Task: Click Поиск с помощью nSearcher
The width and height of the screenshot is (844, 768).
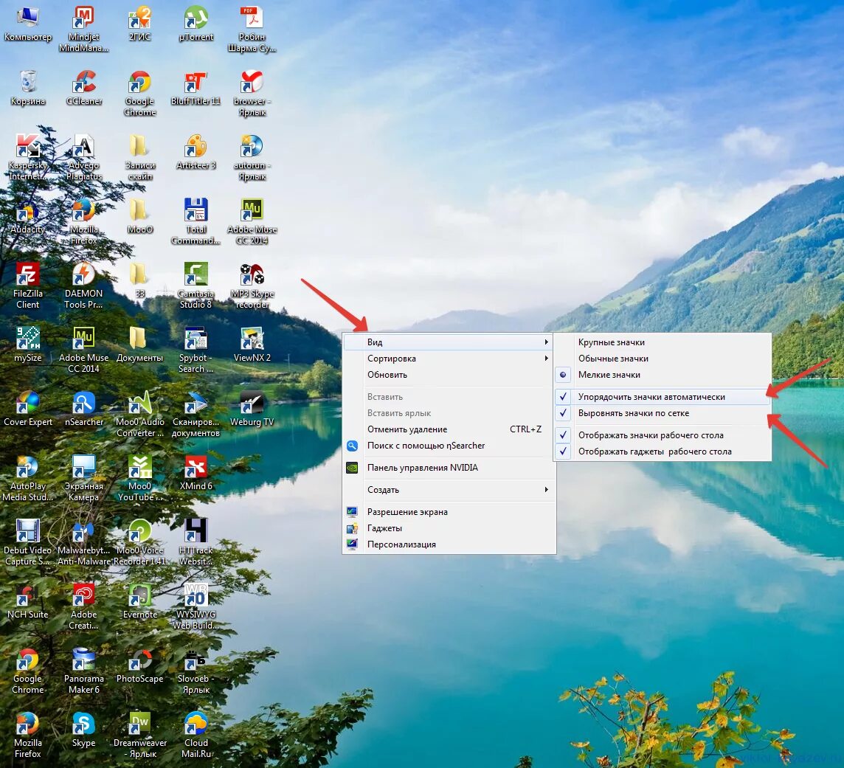Action: [x=449, y=446]
